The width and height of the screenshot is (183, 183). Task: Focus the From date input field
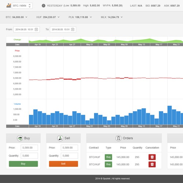(27, 29)
